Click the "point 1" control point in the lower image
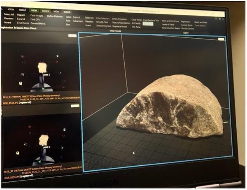Viewport: 247px width, 190px height. [x=47, y=147]
